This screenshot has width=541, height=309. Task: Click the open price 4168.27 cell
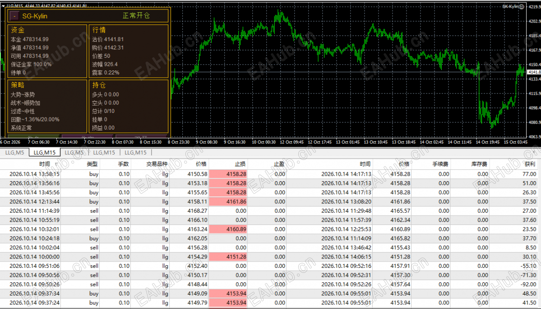197,211
